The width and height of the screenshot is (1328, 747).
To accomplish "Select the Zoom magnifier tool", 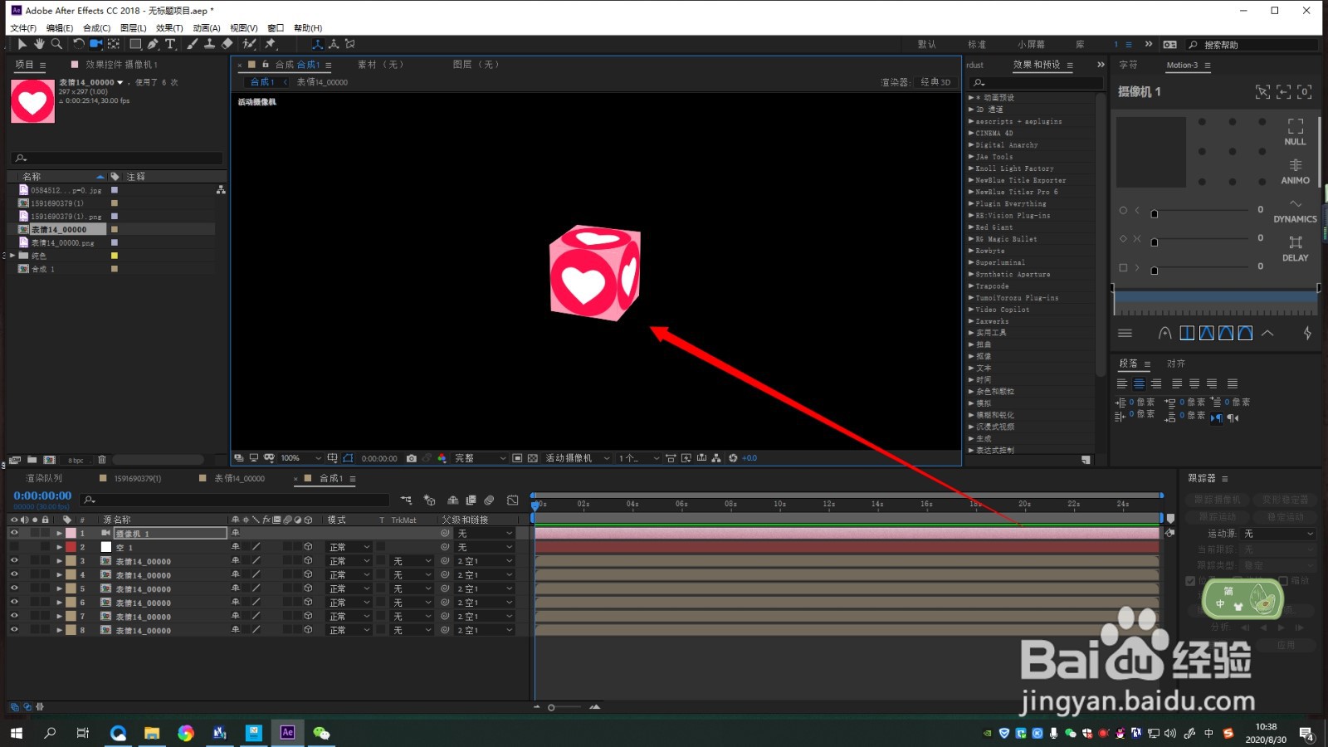I will (x=56, y=44).
